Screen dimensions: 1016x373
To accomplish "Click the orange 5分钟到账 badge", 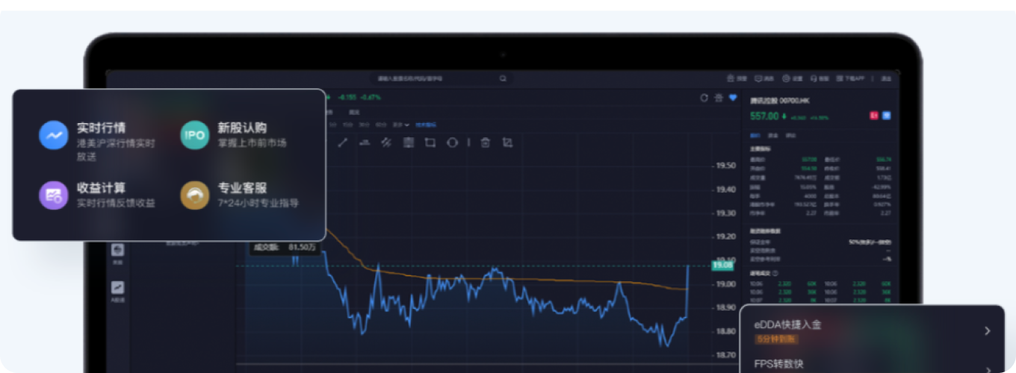I will click(775, 339).
